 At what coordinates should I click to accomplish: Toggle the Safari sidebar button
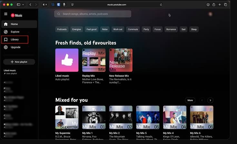coord(18,5)
